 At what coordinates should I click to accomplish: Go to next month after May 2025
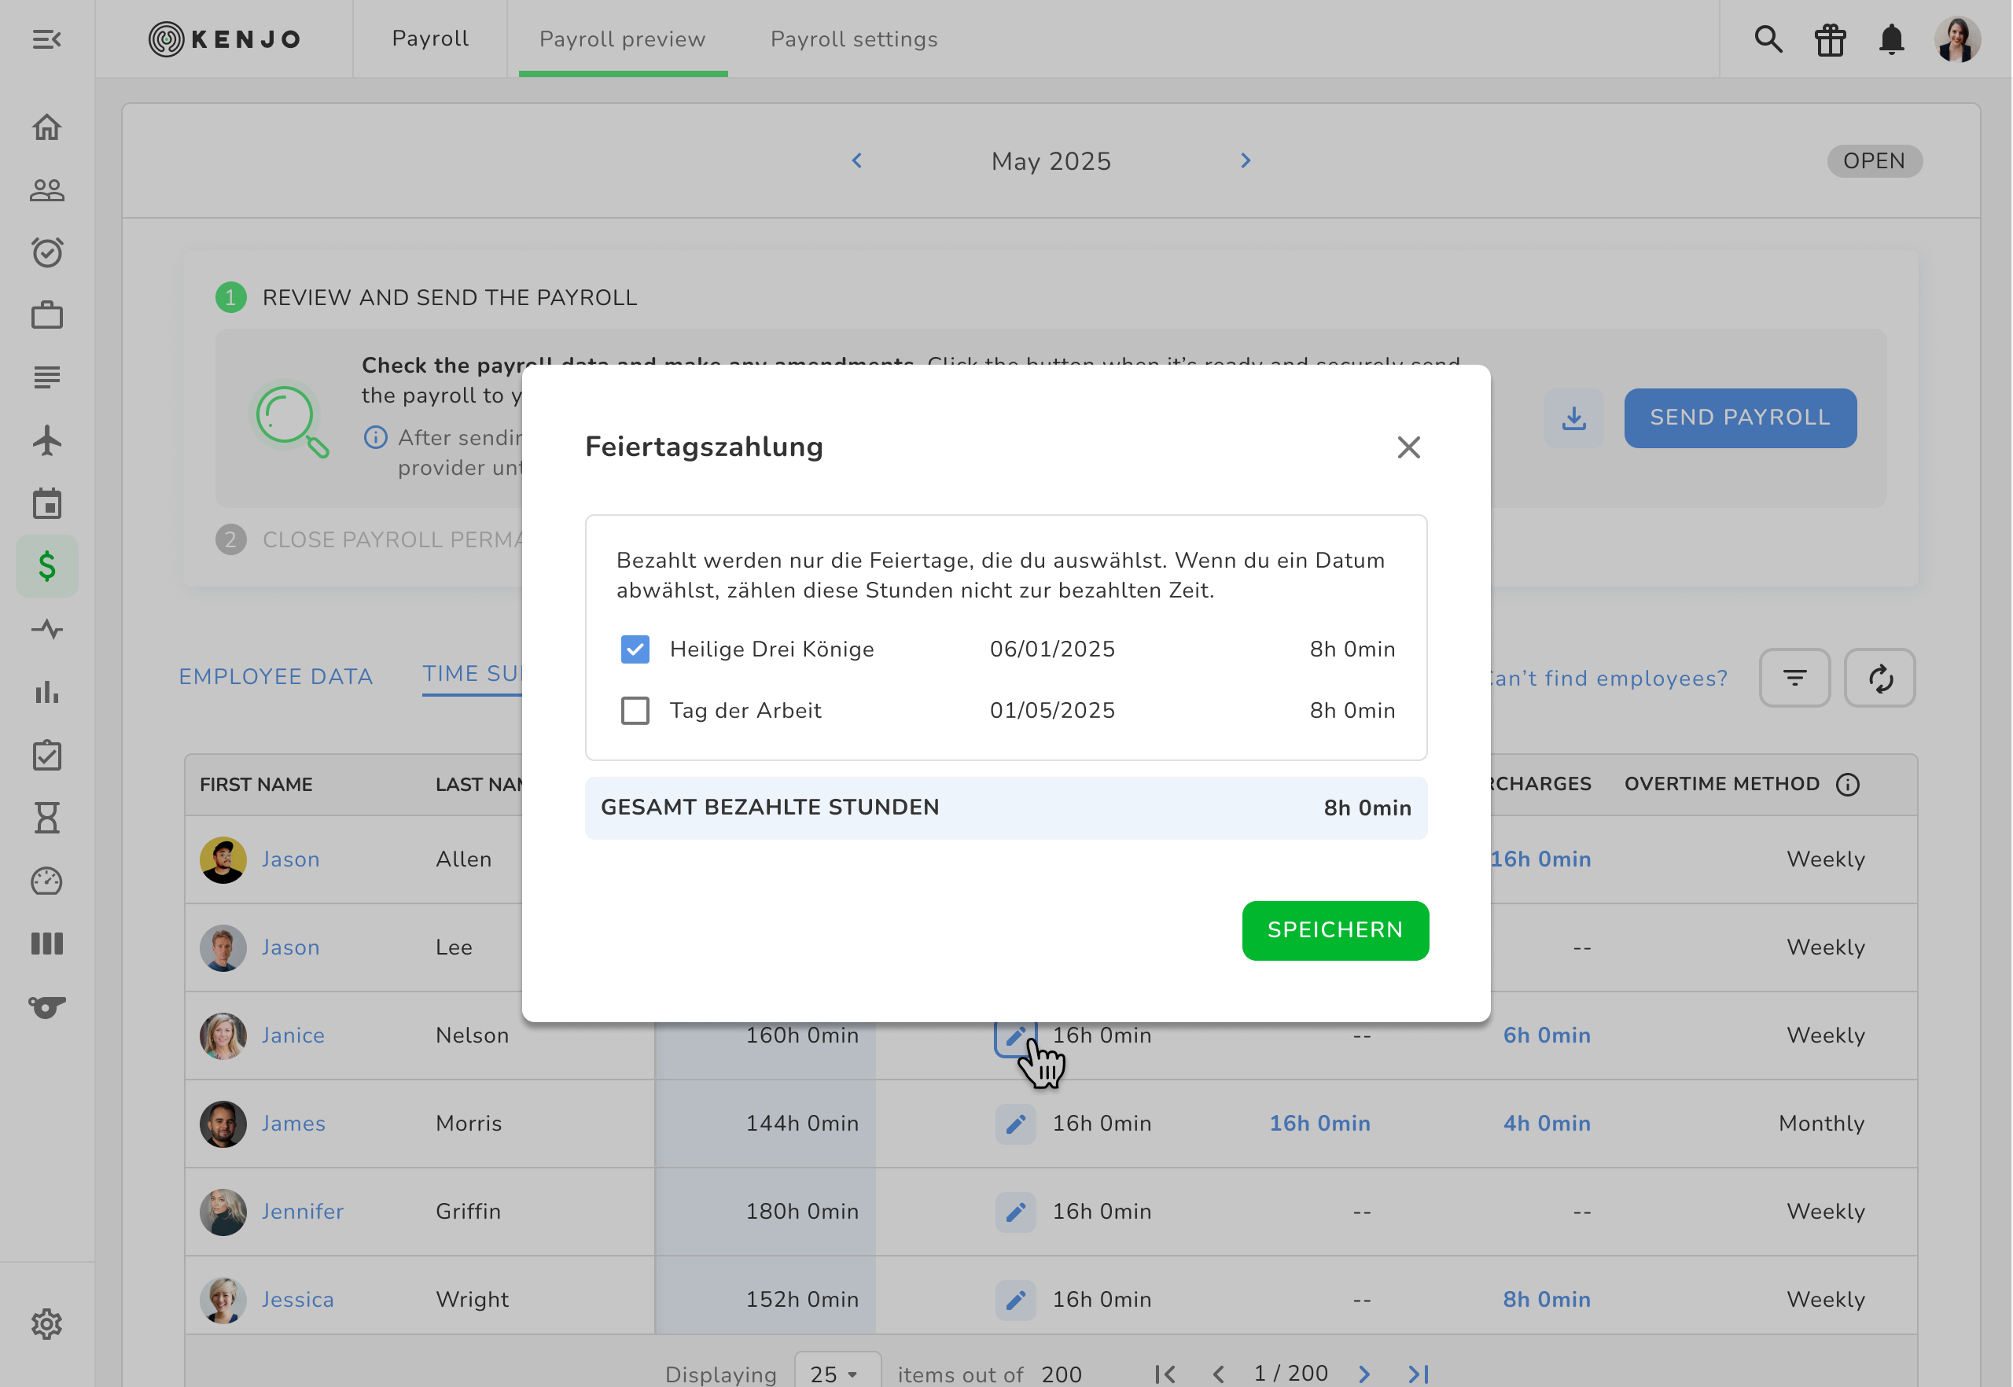tap(1246, 160)
